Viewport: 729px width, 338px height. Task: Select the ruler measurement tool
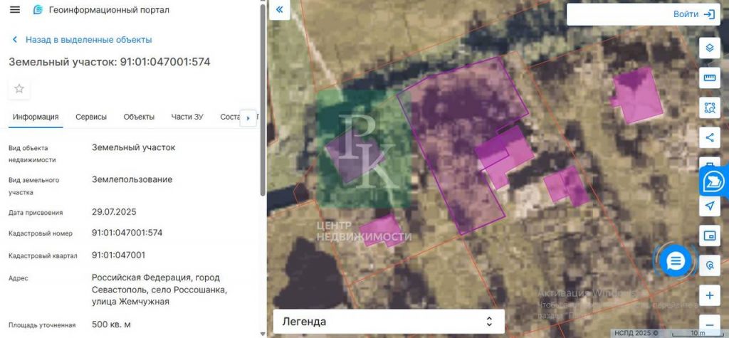(x=709, y=78)
